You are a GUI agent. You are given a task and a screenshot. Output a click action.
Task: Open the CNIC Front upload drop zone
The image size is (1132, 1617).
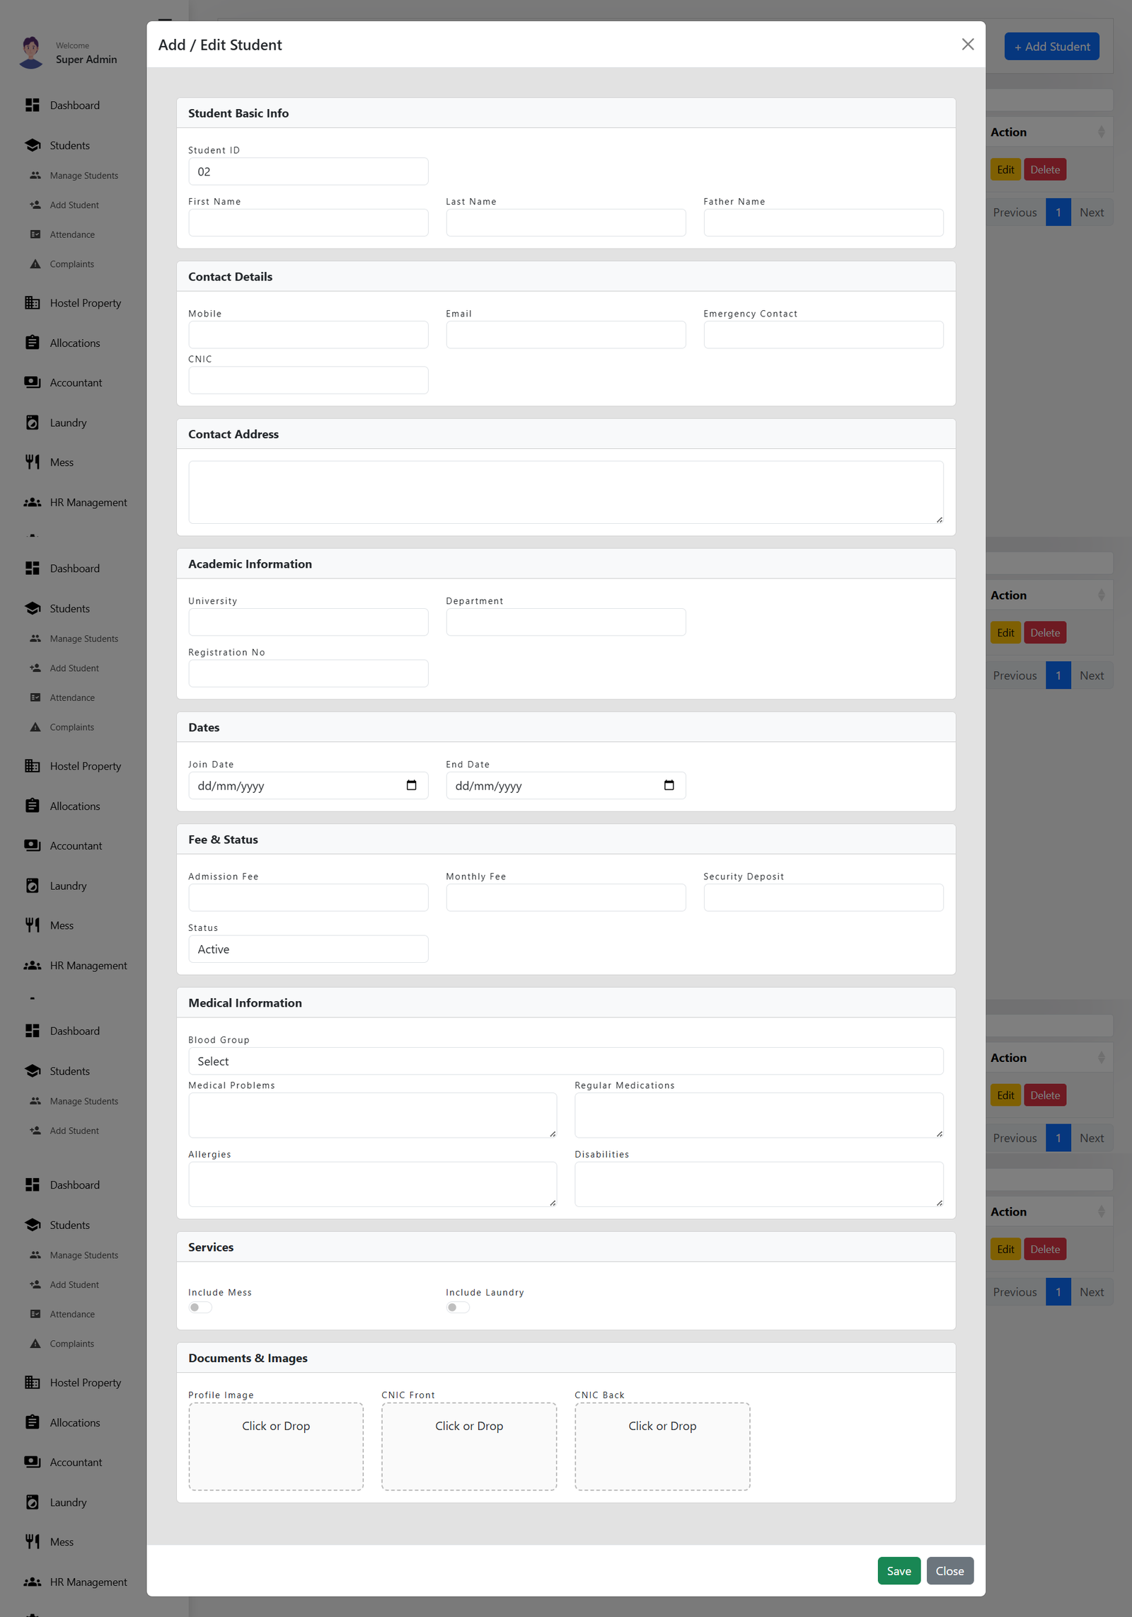(x=469, y=1446)
